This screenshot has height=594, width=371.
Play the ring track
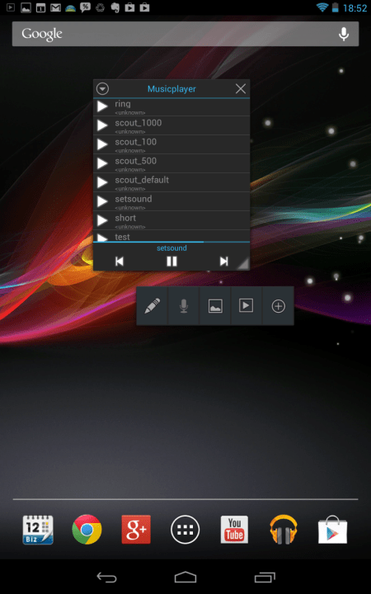click(x=102, y=106)
